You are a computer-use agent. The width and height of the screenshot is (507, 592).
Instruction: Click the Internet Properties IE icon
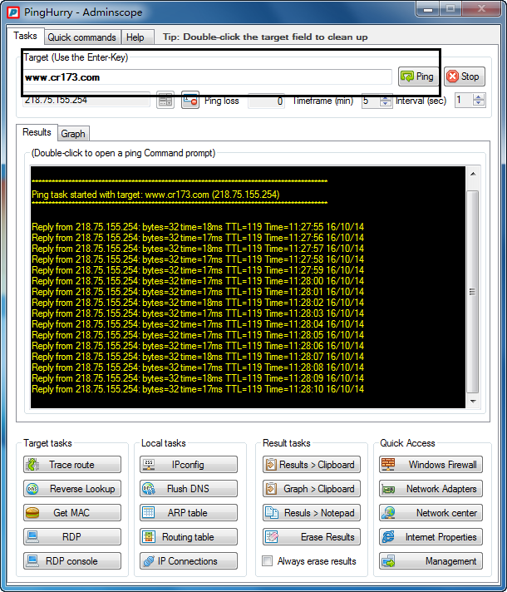[x=388, y=537]
